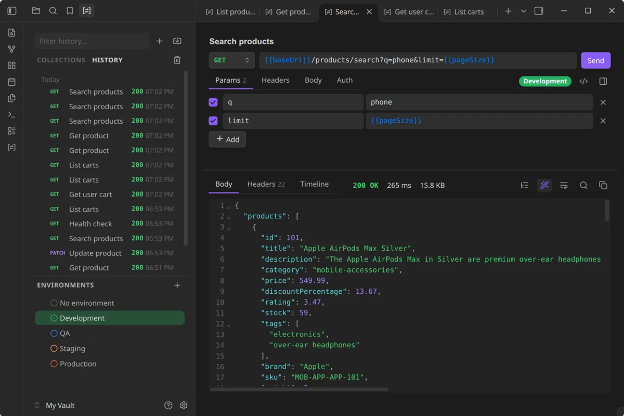Toggle right sidebar panel icon in title bar
This screenshot has width=624, height=416.
click(x=539, y=11)
